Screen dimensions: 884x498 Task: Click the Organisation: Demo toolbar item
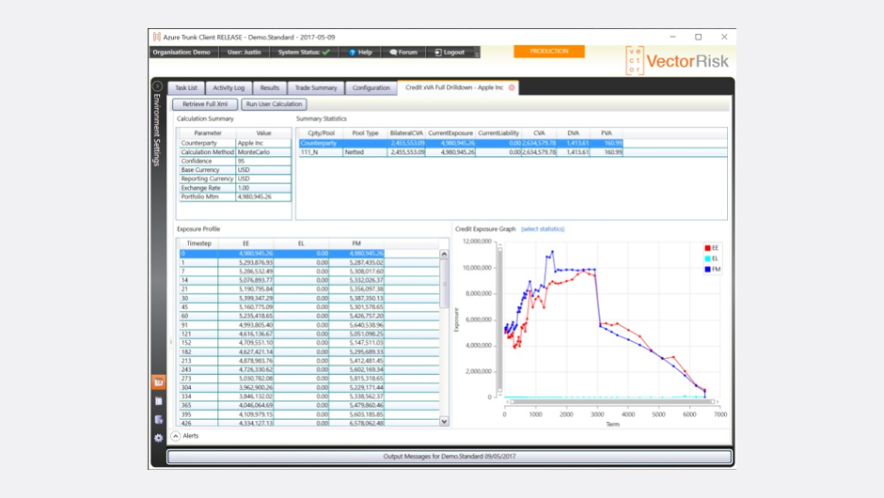pos(182,53)
